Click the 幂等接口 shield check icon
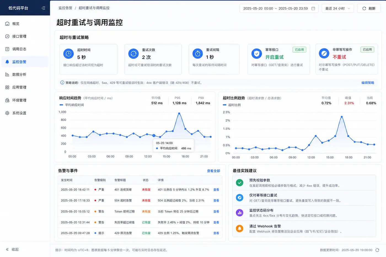The height and width of the screenshot is (257, 386). click(x=257, y=53)
